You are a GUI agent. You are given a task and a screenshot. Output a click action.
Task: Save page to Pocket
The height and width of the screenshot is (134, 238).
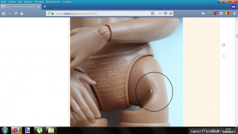165,13
